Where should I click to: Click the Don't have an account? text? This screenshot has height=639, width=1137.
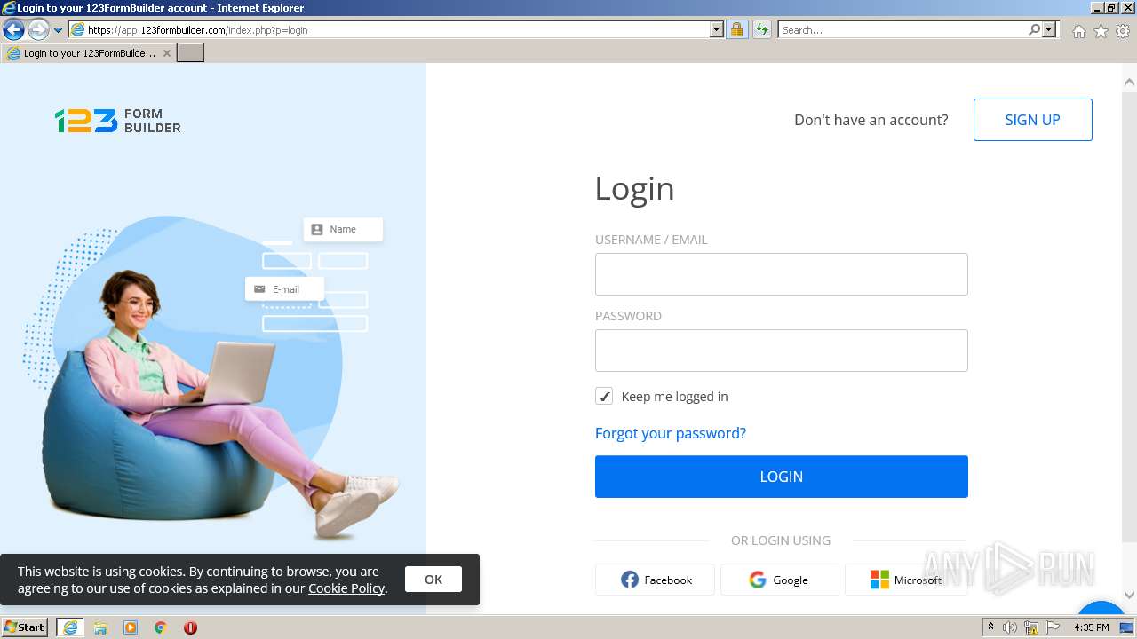pos(871,120)
